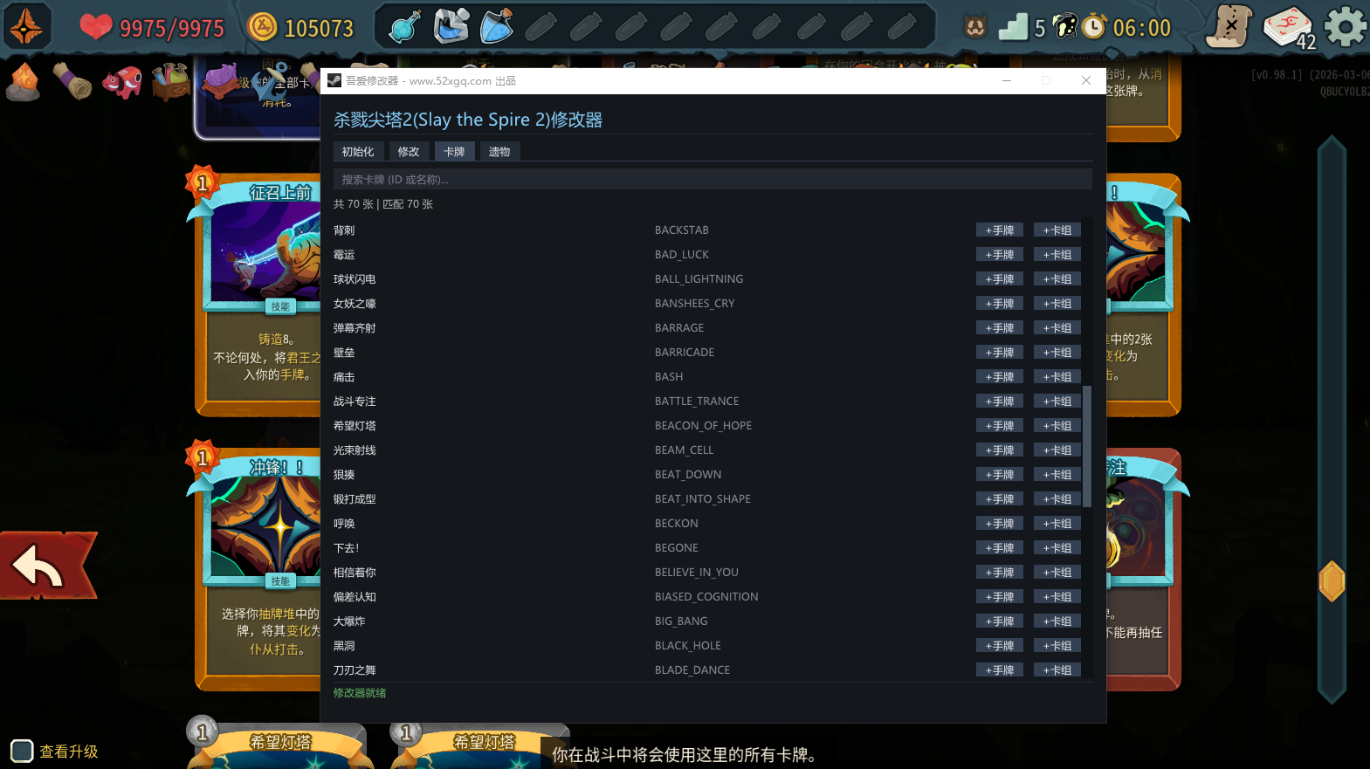This screenshot has width=1370, height=769.
Task: Select the first round potion in the potion bar
Action: click(405, 27)
